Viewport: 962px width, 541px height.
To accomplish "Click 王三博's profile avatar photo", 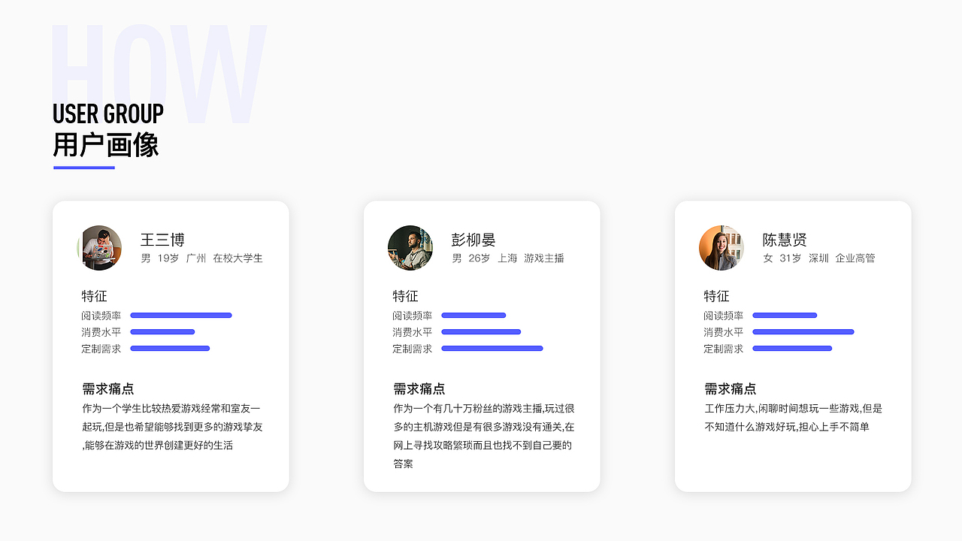I will [x=100, y=248].
